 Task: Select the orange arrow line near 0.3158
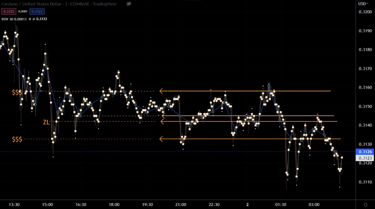tap(245, 91)
